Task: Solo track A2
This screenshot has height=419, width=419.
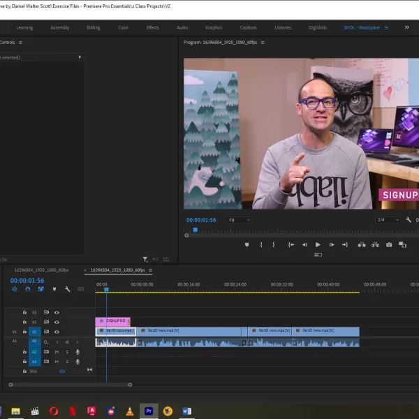Action: click(67, 352)
